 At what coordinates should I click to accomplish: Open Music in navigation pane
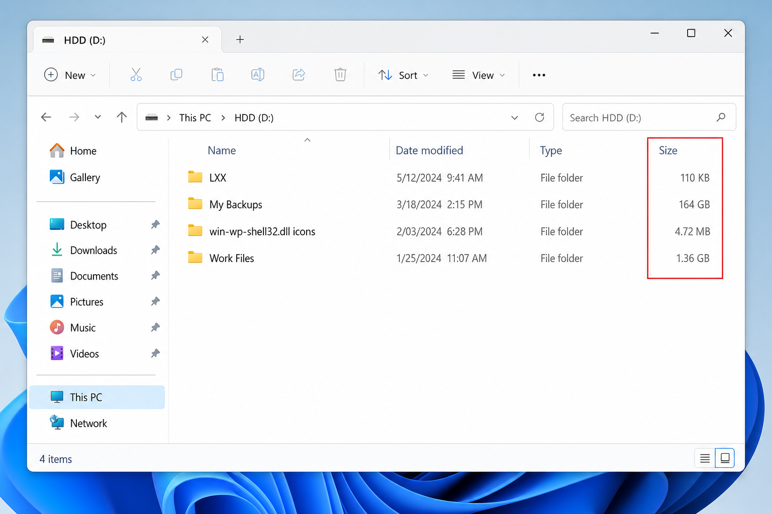coord(73,327)
